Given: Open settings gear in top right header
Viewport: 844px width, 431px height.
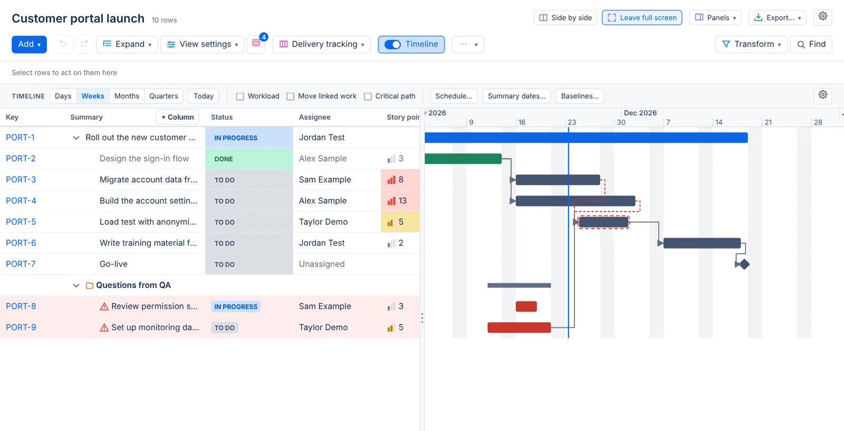Looking at the screenshot, I should 823,17.
